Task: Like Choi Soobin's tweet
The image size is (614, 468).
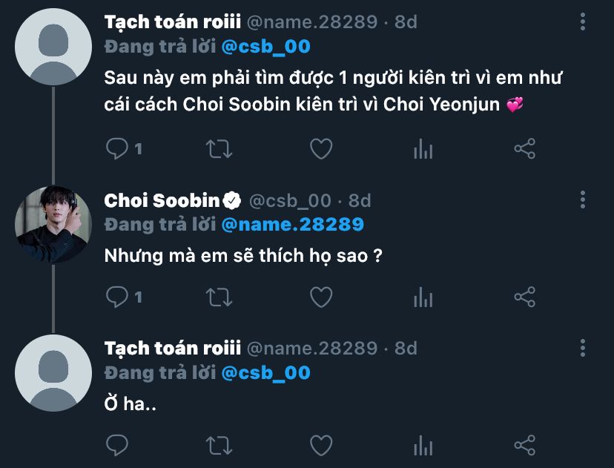Action: coord(320,297)
